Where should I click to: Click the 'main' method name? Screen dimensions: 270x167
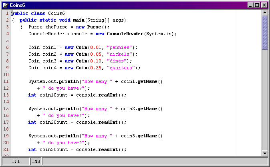(x=79, y=20)
